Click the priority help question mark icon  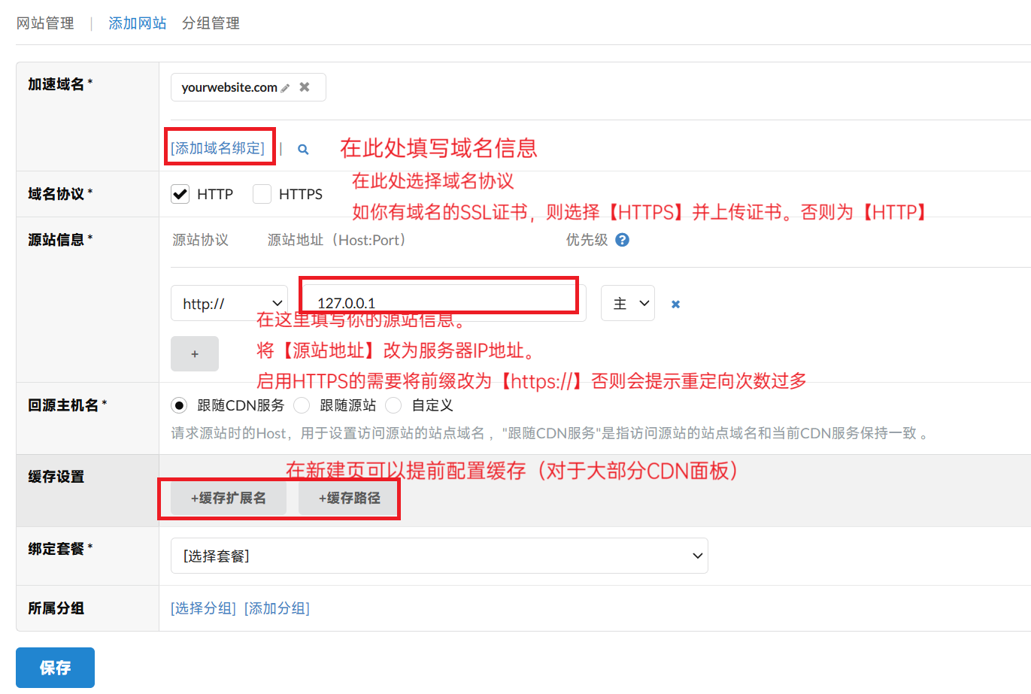[622, 240]
